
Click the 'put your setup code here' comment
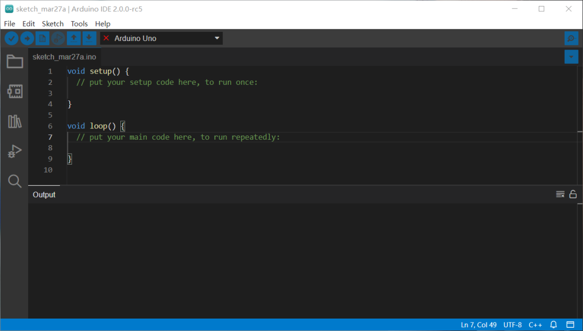pyautogui.click(x=167, y=82)
